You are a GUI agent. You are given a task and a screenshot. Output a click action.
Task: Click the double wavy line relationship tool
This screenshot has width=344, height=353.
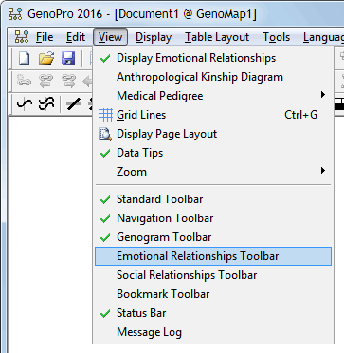(x=46, y=103)
